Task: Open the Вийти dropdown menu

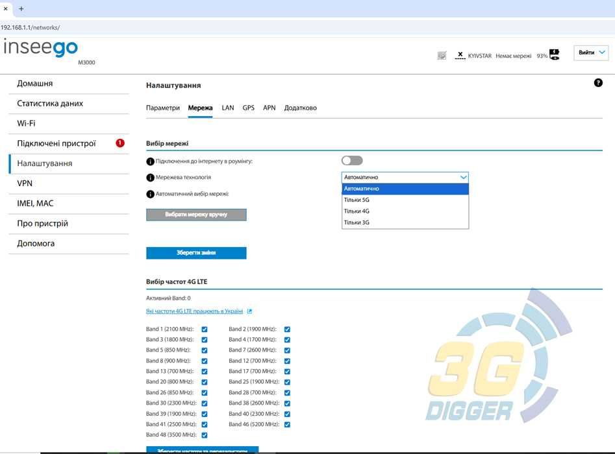Action: tap(591, 53)
